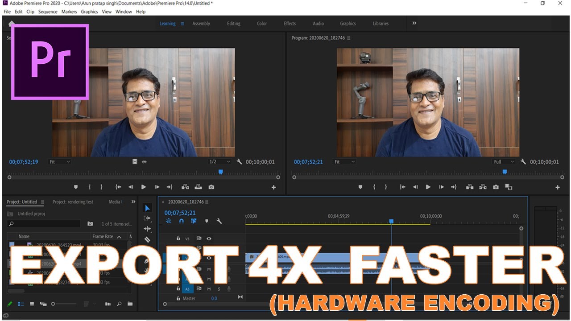Mute audio track A3
This screenshot has width=571, height=321.
click(209, 289)
